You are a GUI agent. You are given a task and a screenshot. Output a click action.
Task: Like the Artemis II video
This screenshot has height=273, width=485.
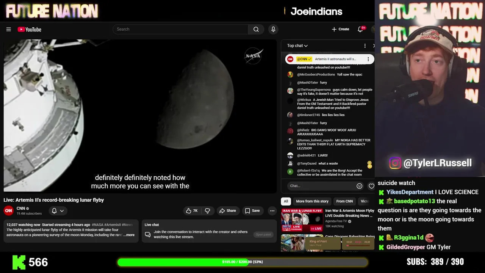[x=192, y=211]
